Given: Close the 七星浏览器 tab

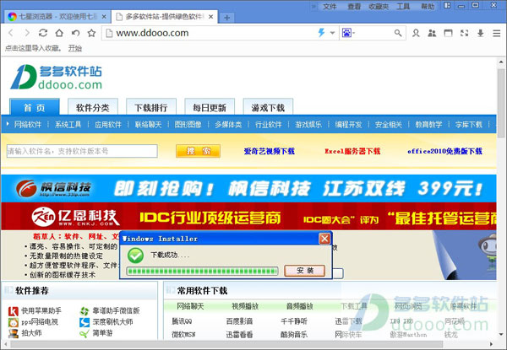Looking at the screenshot, I should (104, 17).
